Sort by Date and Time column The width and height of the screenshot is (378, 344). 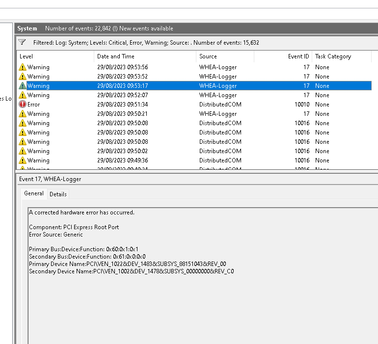click(145, 56)
